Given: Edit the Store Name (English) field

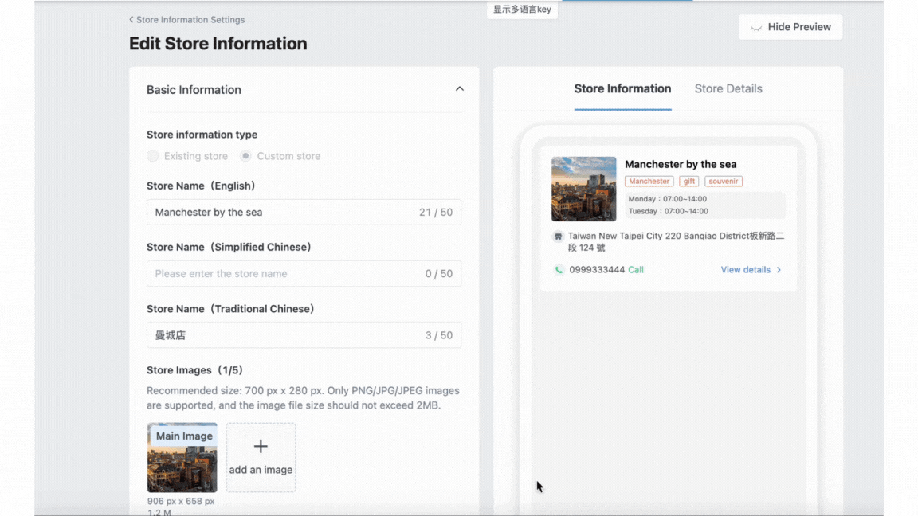Looking at the screenshot, I should pos(304,213).
